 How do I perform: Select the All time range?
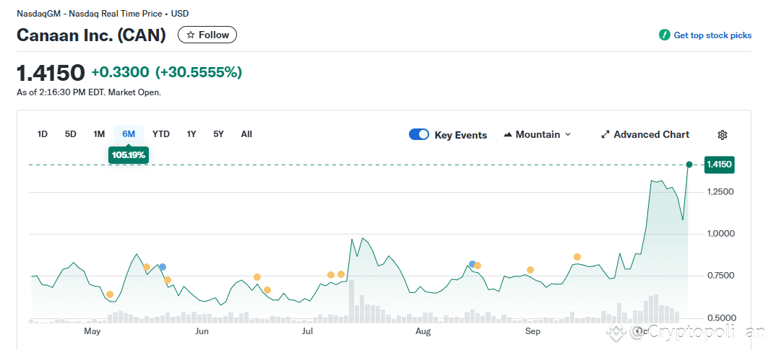246,134
